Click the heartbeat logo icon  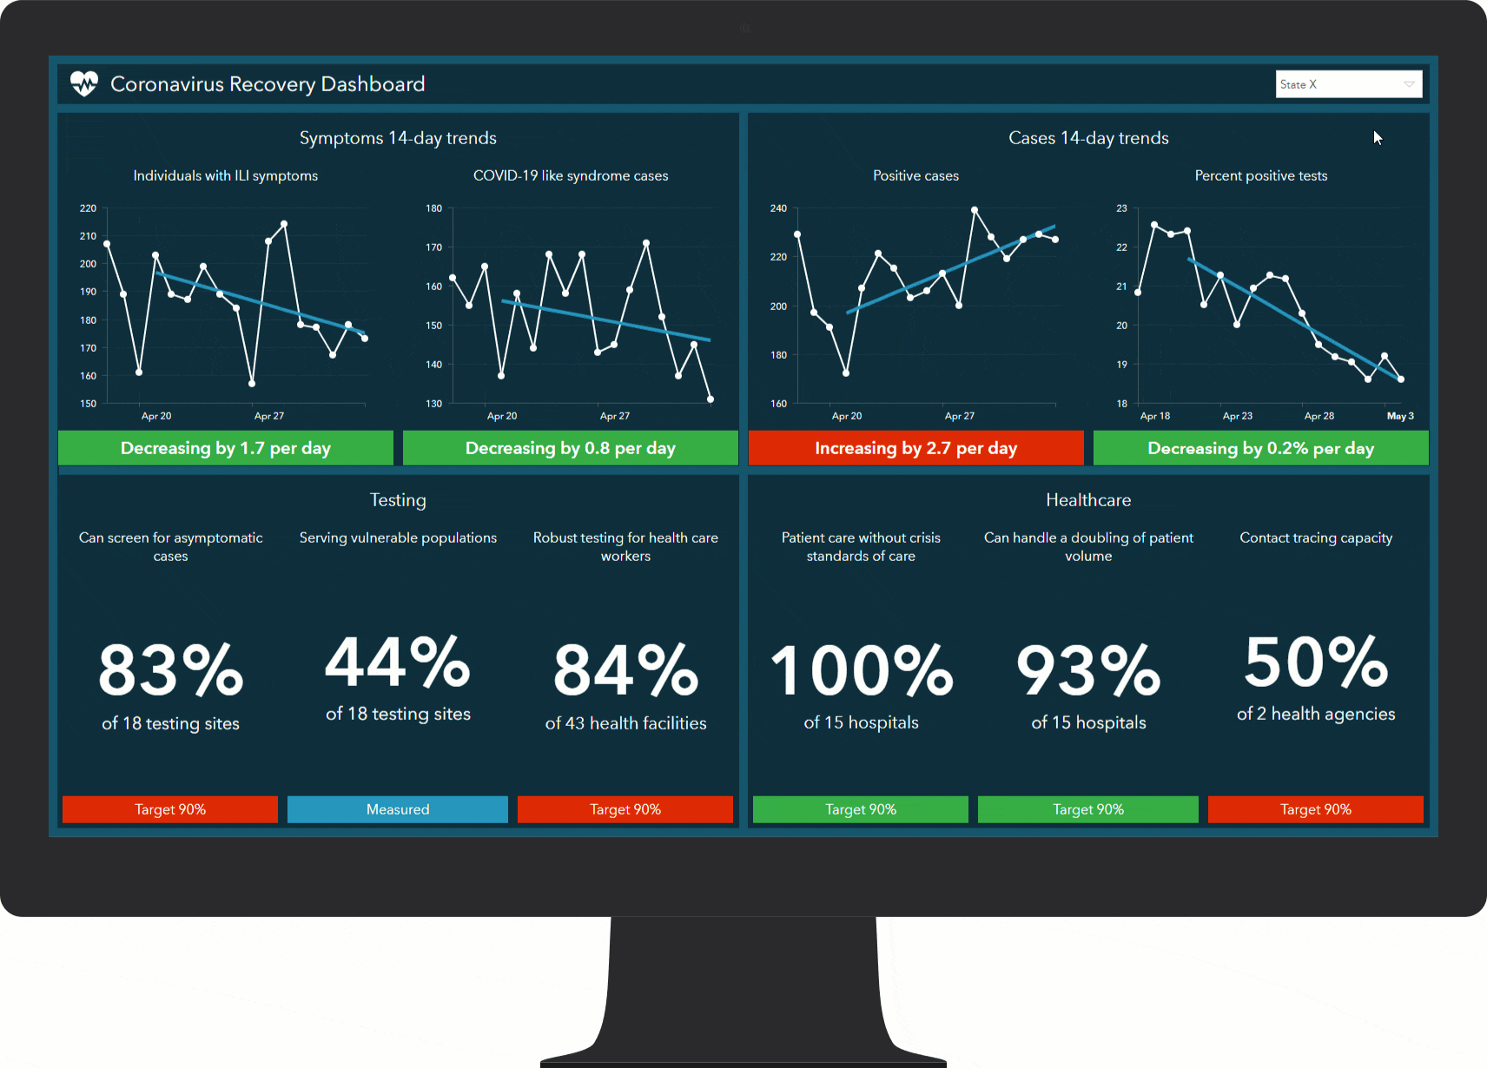[x=83, y=83]
